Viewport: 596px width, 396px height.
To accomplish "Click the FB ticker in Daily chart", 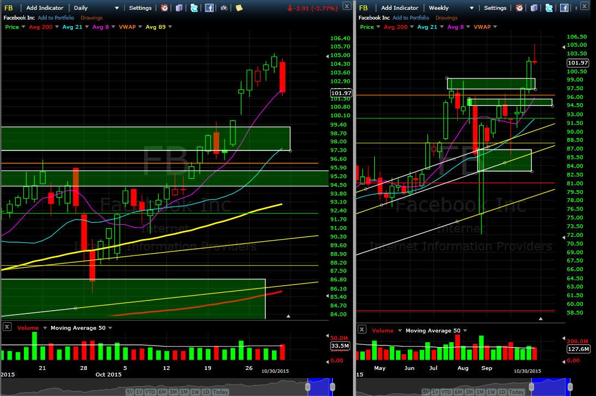I will point(8,8).
